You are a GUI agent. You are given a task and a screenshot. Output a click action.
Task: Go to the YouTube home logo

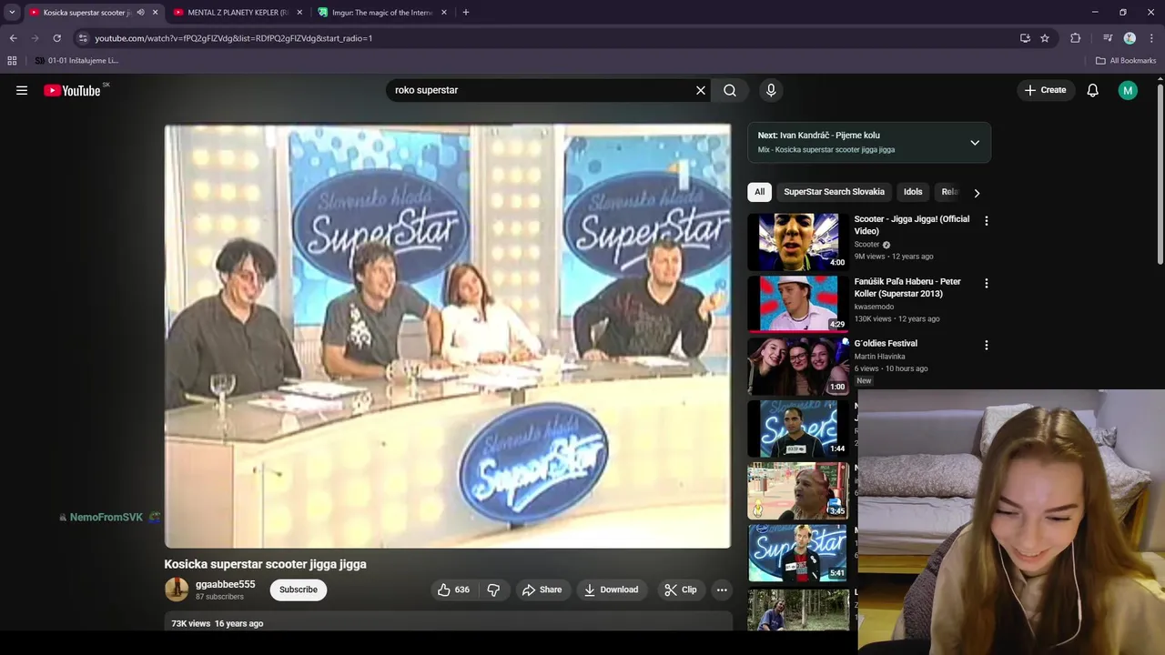pyautogui.click(x=72, y=90)
